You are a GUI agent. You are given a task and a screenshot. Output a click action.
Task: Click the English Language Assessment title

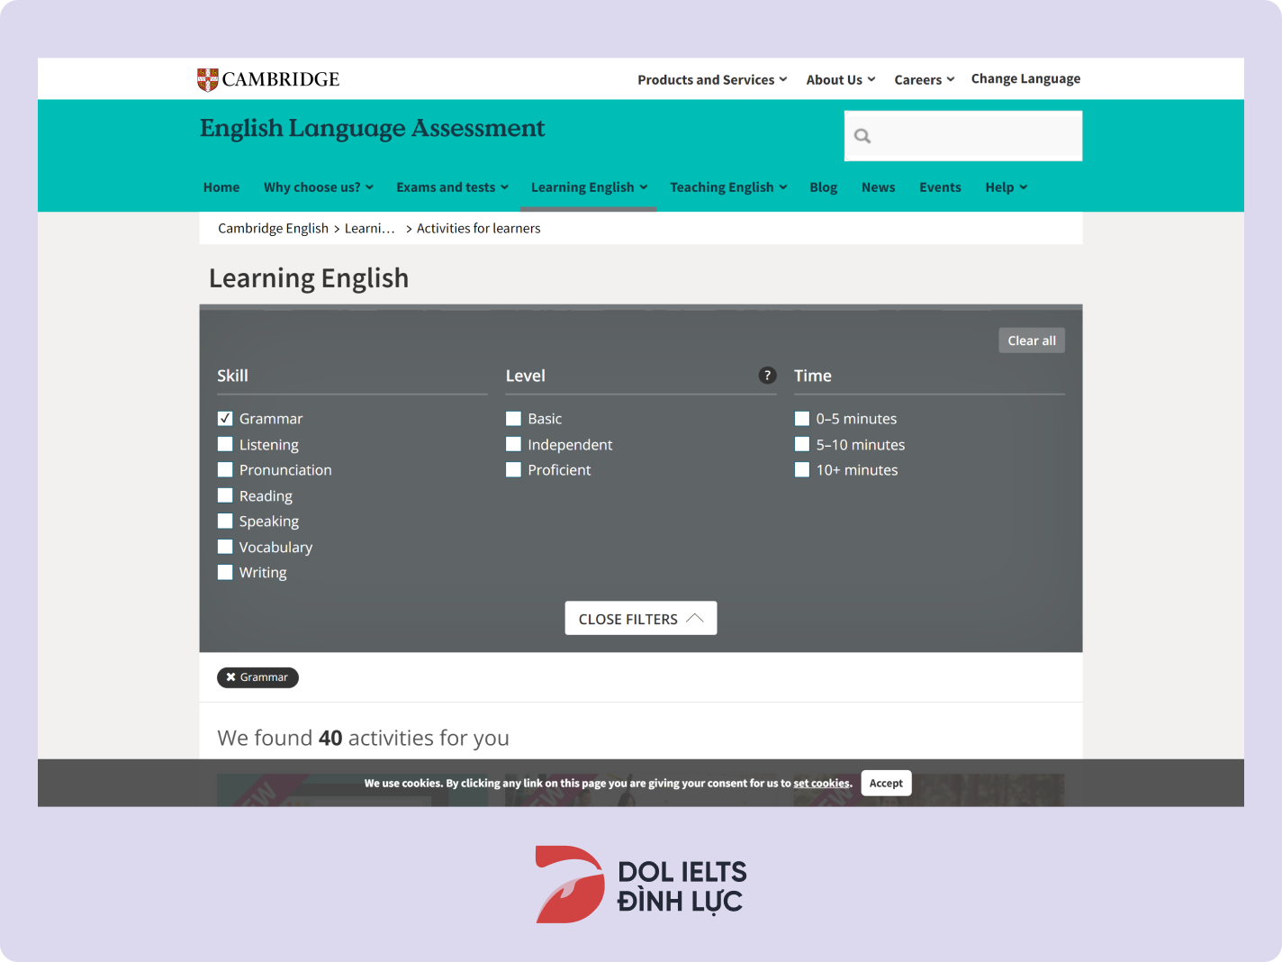click(x=373, y=129)
